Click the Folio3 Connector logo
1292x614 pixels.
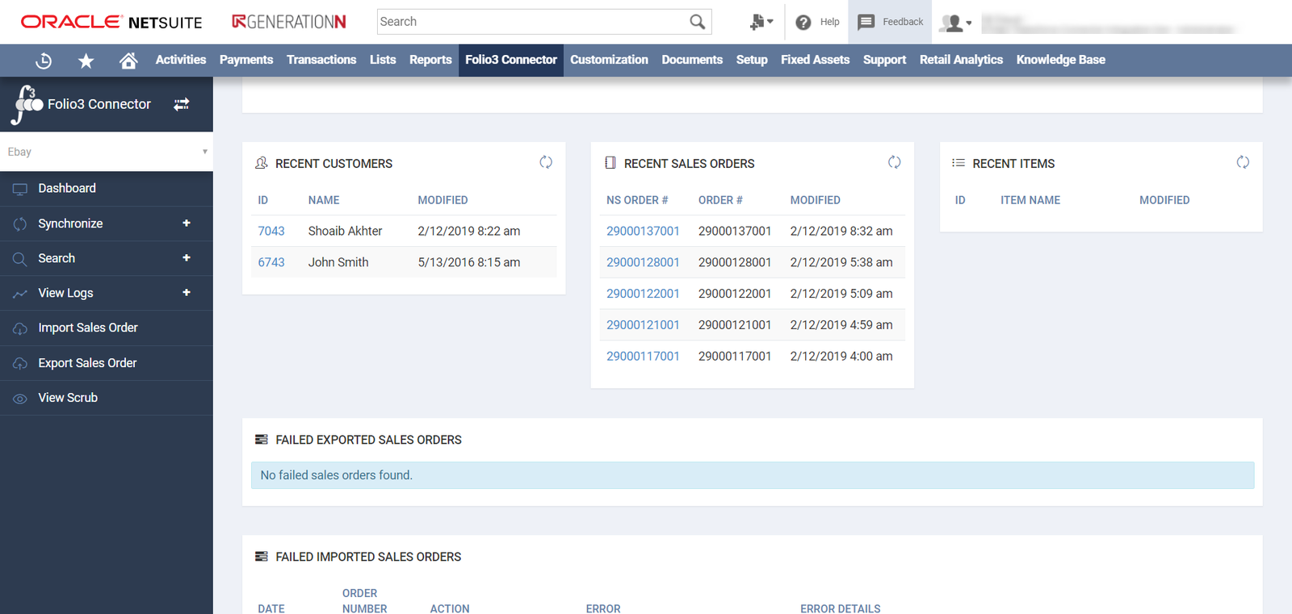click(x=27, y=105)
